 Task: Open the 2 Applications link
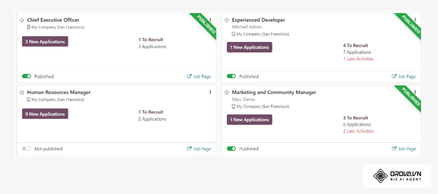click(x=152, y=119)
